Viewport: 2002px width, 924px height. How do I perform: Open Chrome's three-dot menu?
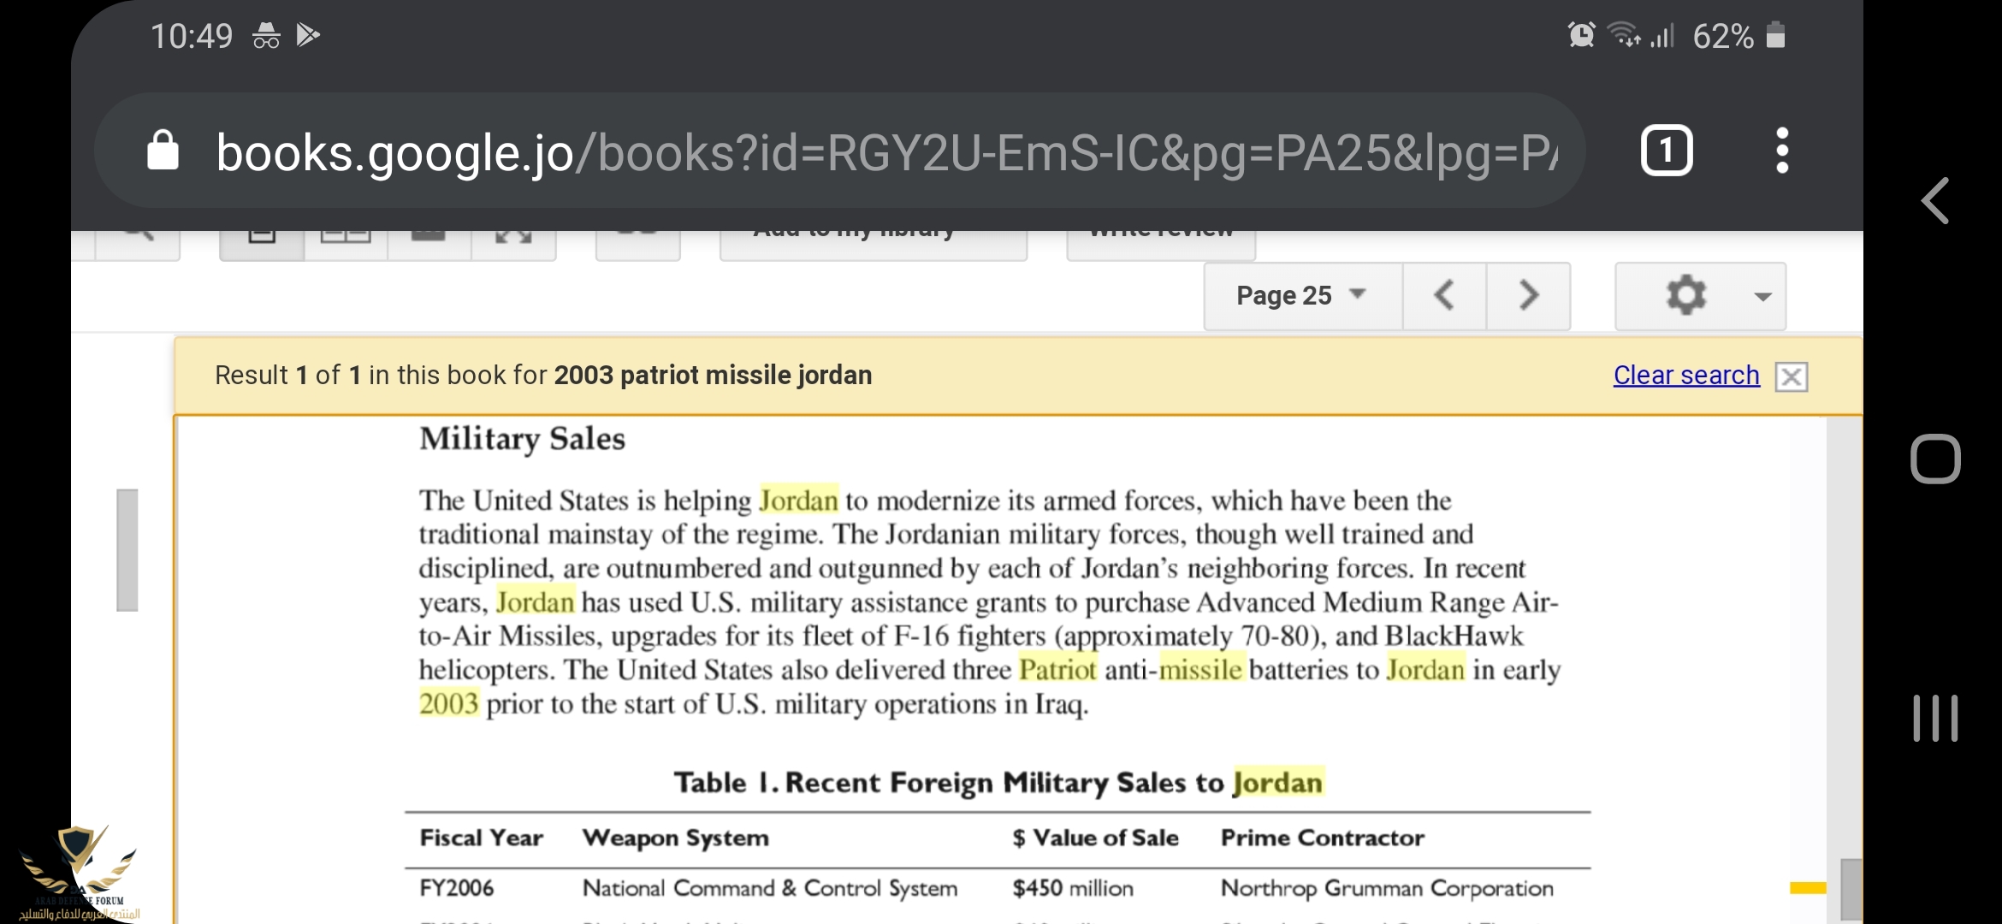point(1782,151)
